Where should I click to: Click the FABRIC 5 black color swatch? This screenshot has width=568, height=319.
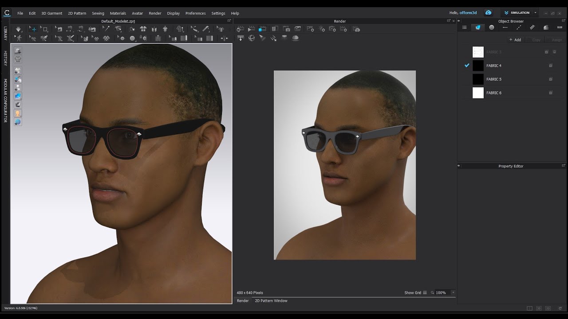tap(478, 79)
